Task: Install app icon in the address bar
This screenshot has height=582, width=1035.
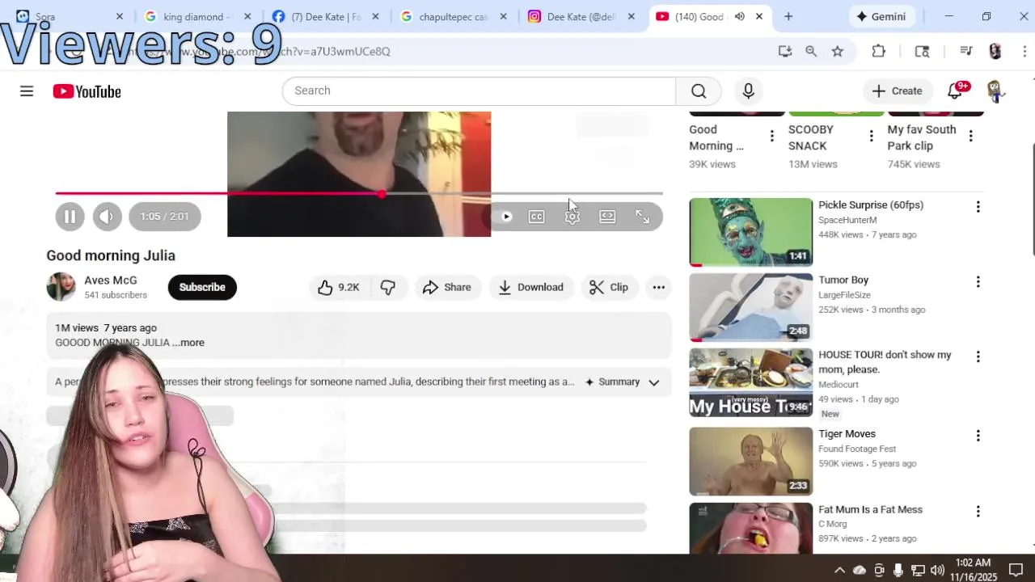Action: (784, 51)
